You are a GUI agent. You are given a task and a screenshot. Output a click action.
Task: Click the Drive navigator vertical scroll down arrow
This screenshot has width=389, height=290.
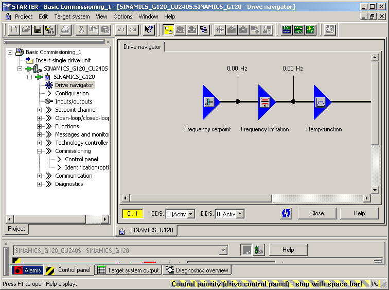(375, 190)
